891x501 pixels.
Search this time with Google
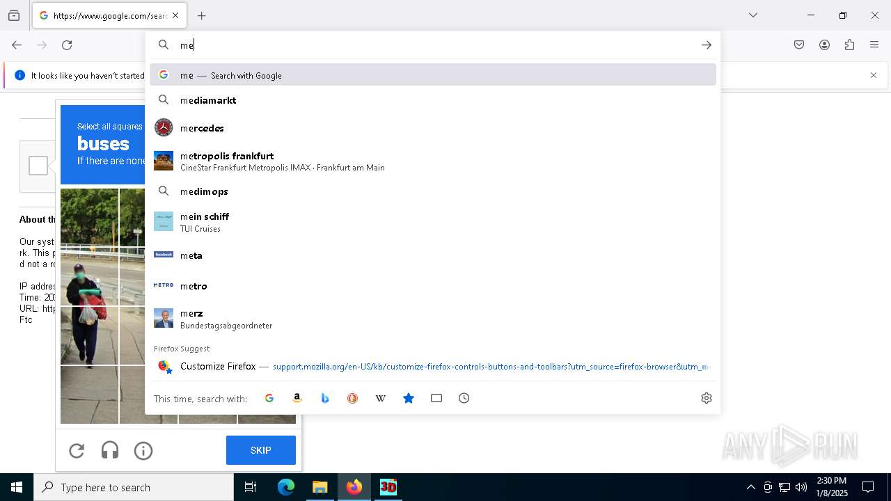[x=269, y=398]
